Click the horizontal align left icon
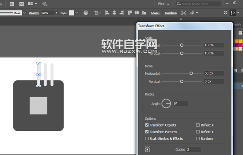 (107, 13)
